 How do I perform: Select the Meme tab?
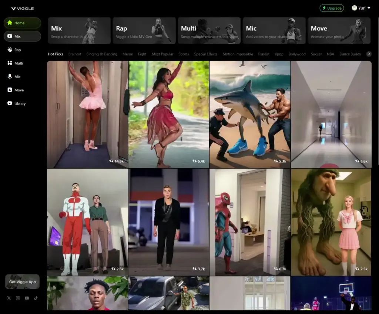128,54
